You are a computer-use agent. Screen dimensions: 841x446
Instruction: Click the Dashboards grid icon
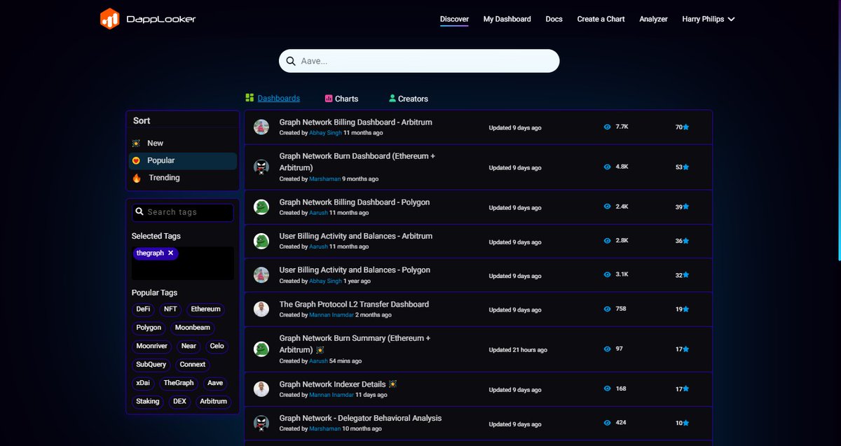tap(249, 98)
